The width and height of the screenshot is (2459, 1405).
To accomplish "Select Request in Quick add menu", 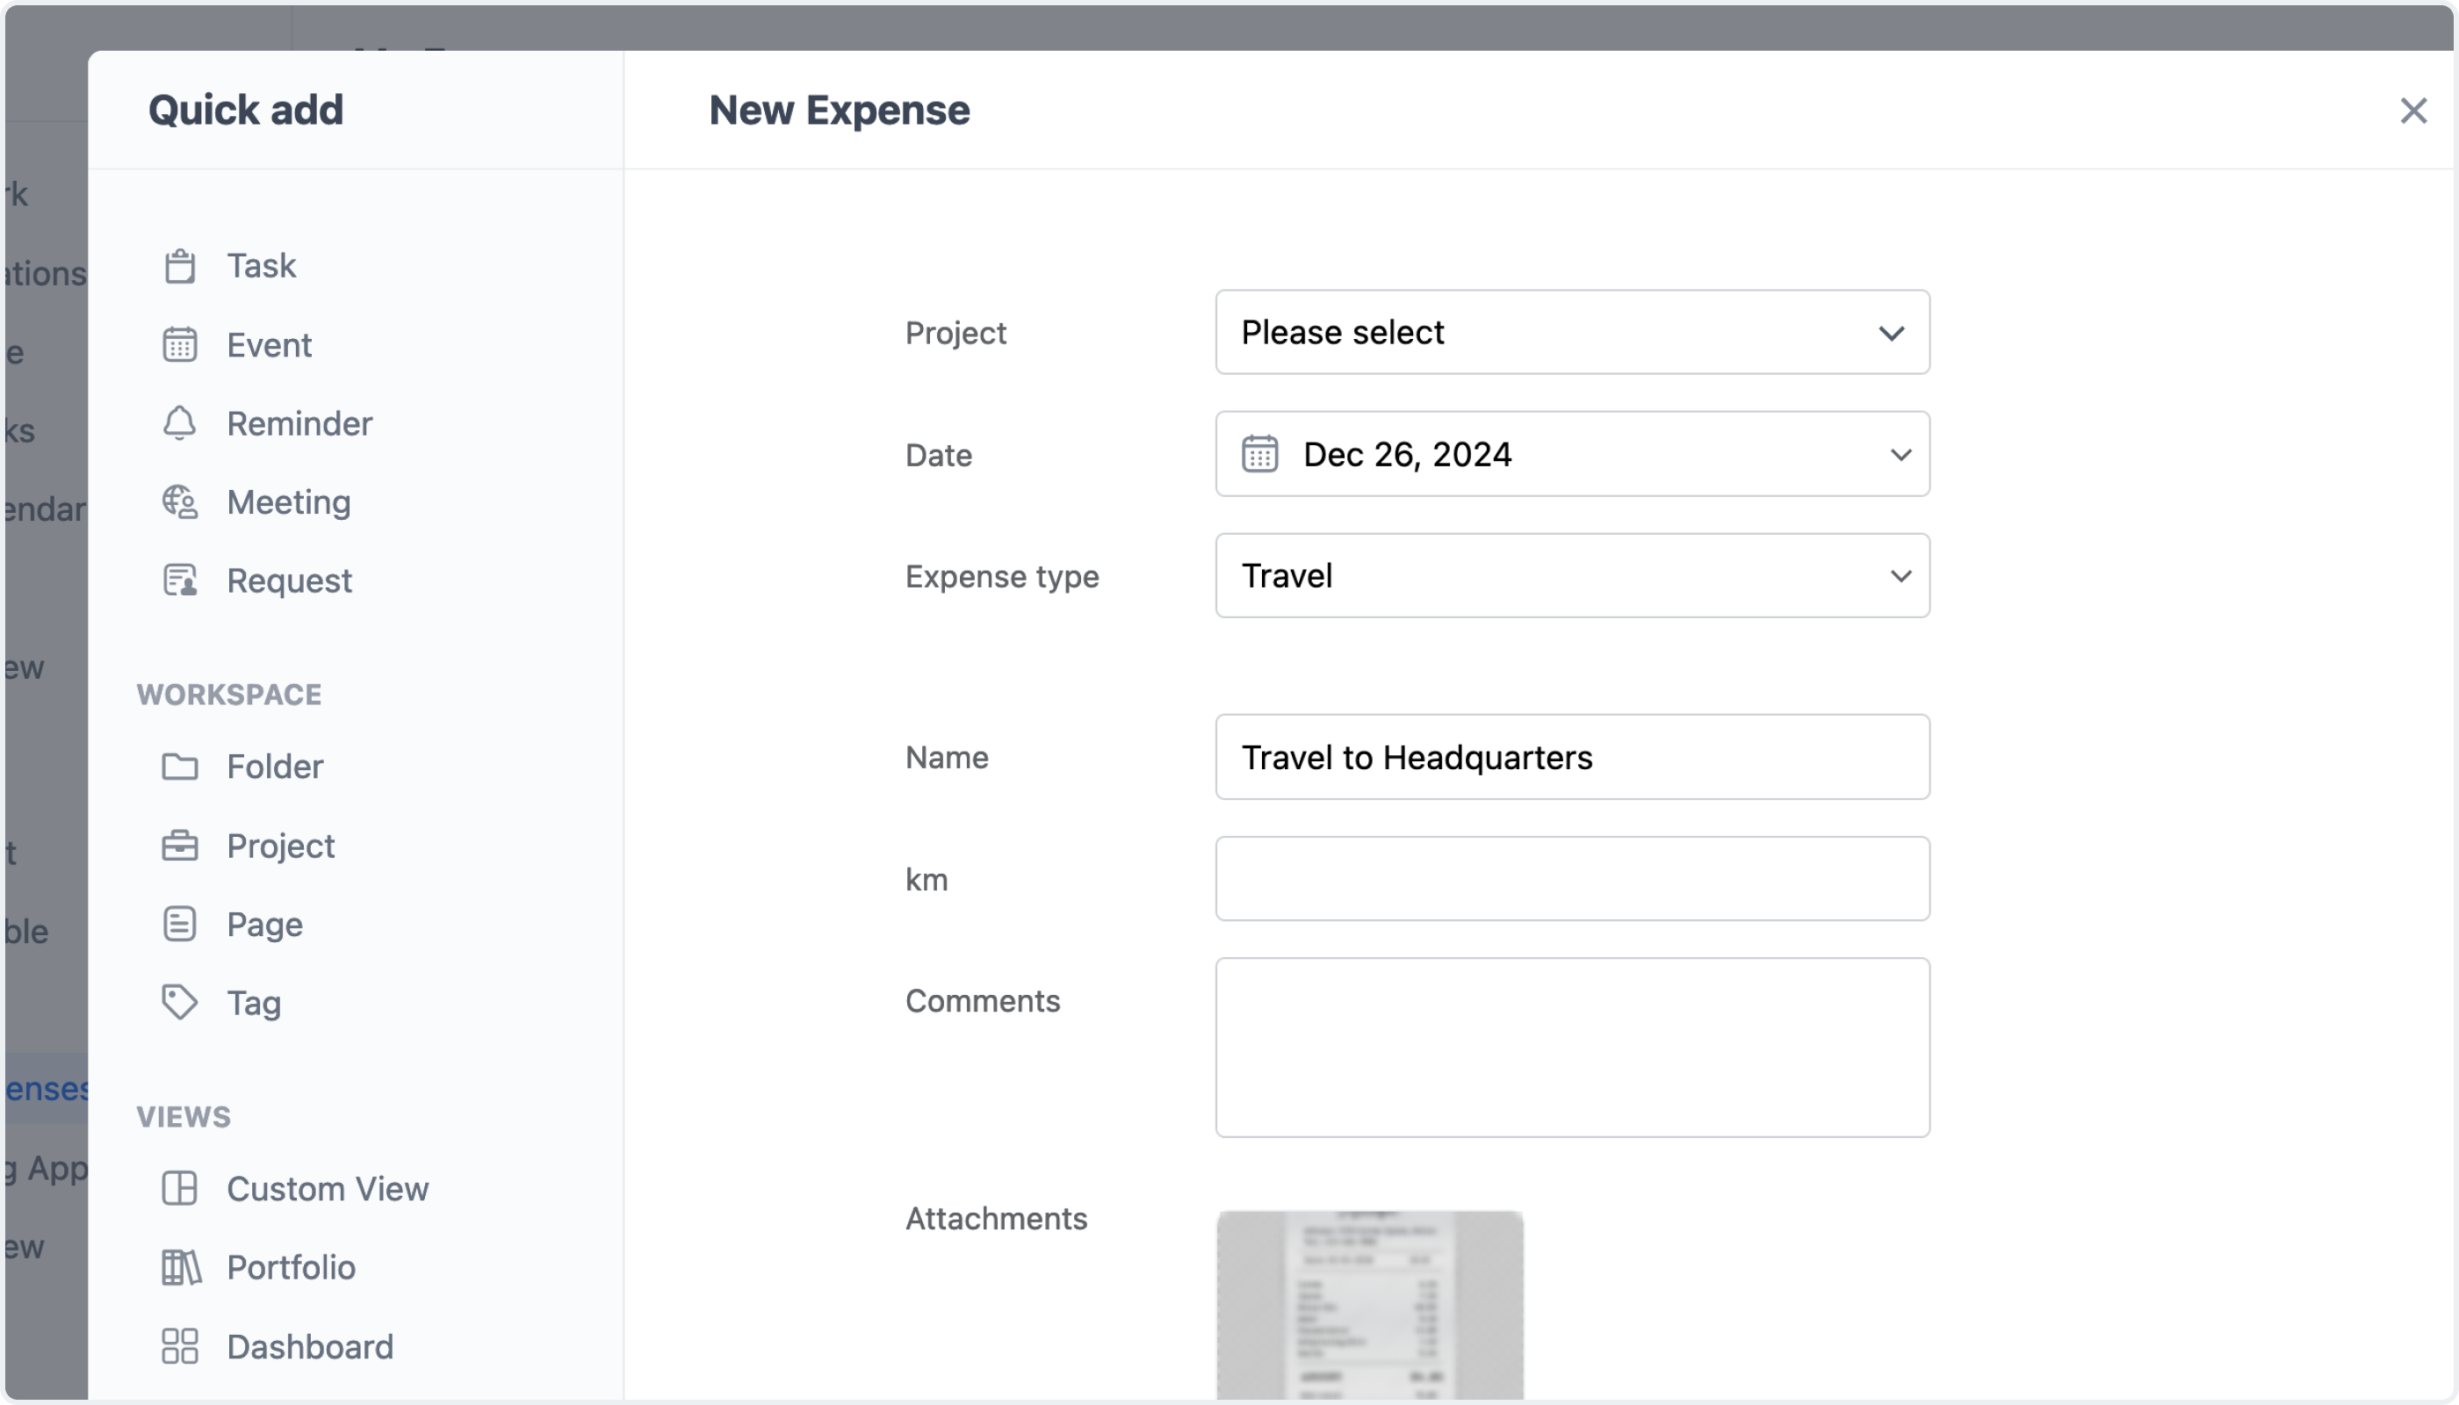I will tap(290, 580).
